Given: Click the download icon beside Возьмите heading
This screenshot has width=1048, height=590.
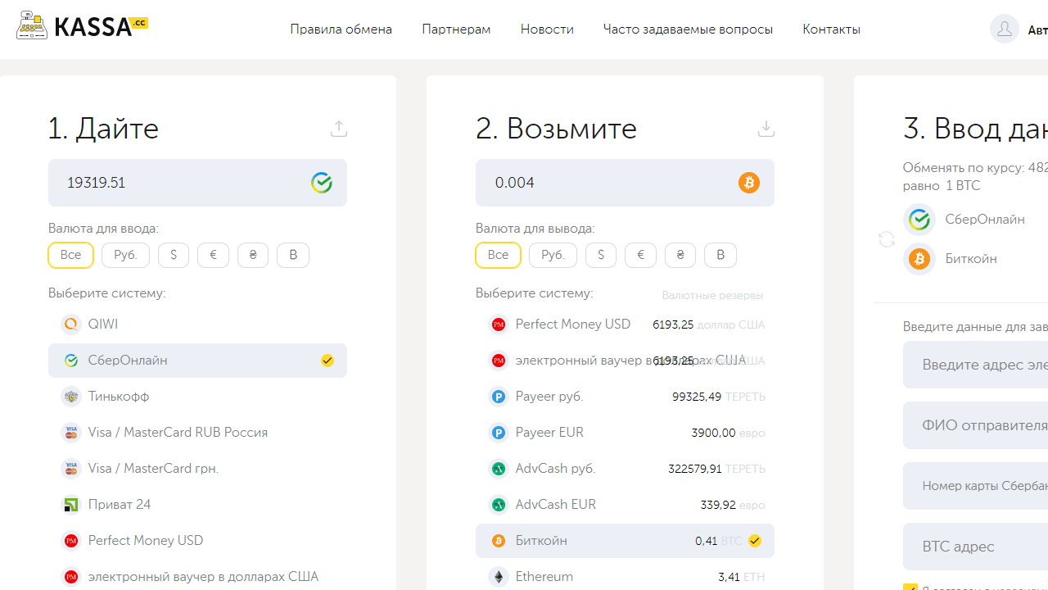Looking at the screenshot, I should 766,129.
